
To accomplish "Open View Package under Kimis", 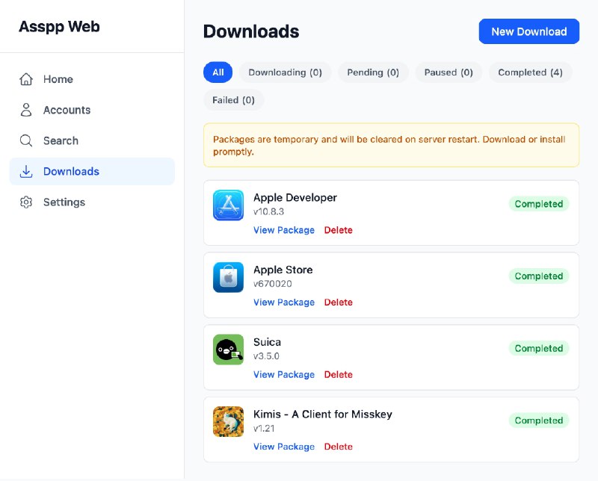I will pyautogui.click(x=284, y=446).
